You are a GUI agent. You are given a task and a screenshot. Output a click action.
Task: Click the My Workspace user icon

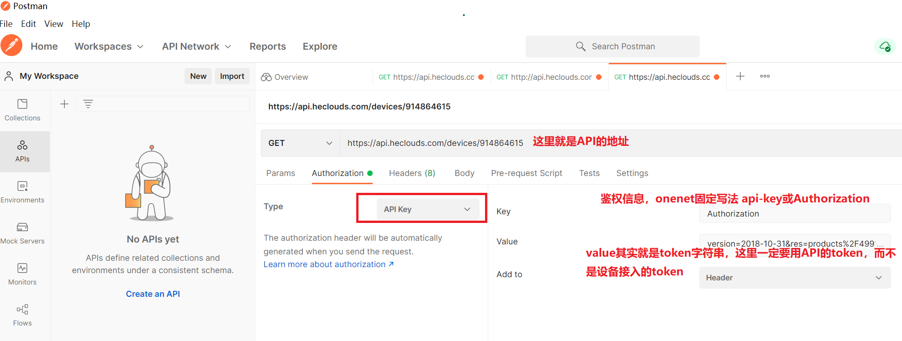(x=9, y=76)
